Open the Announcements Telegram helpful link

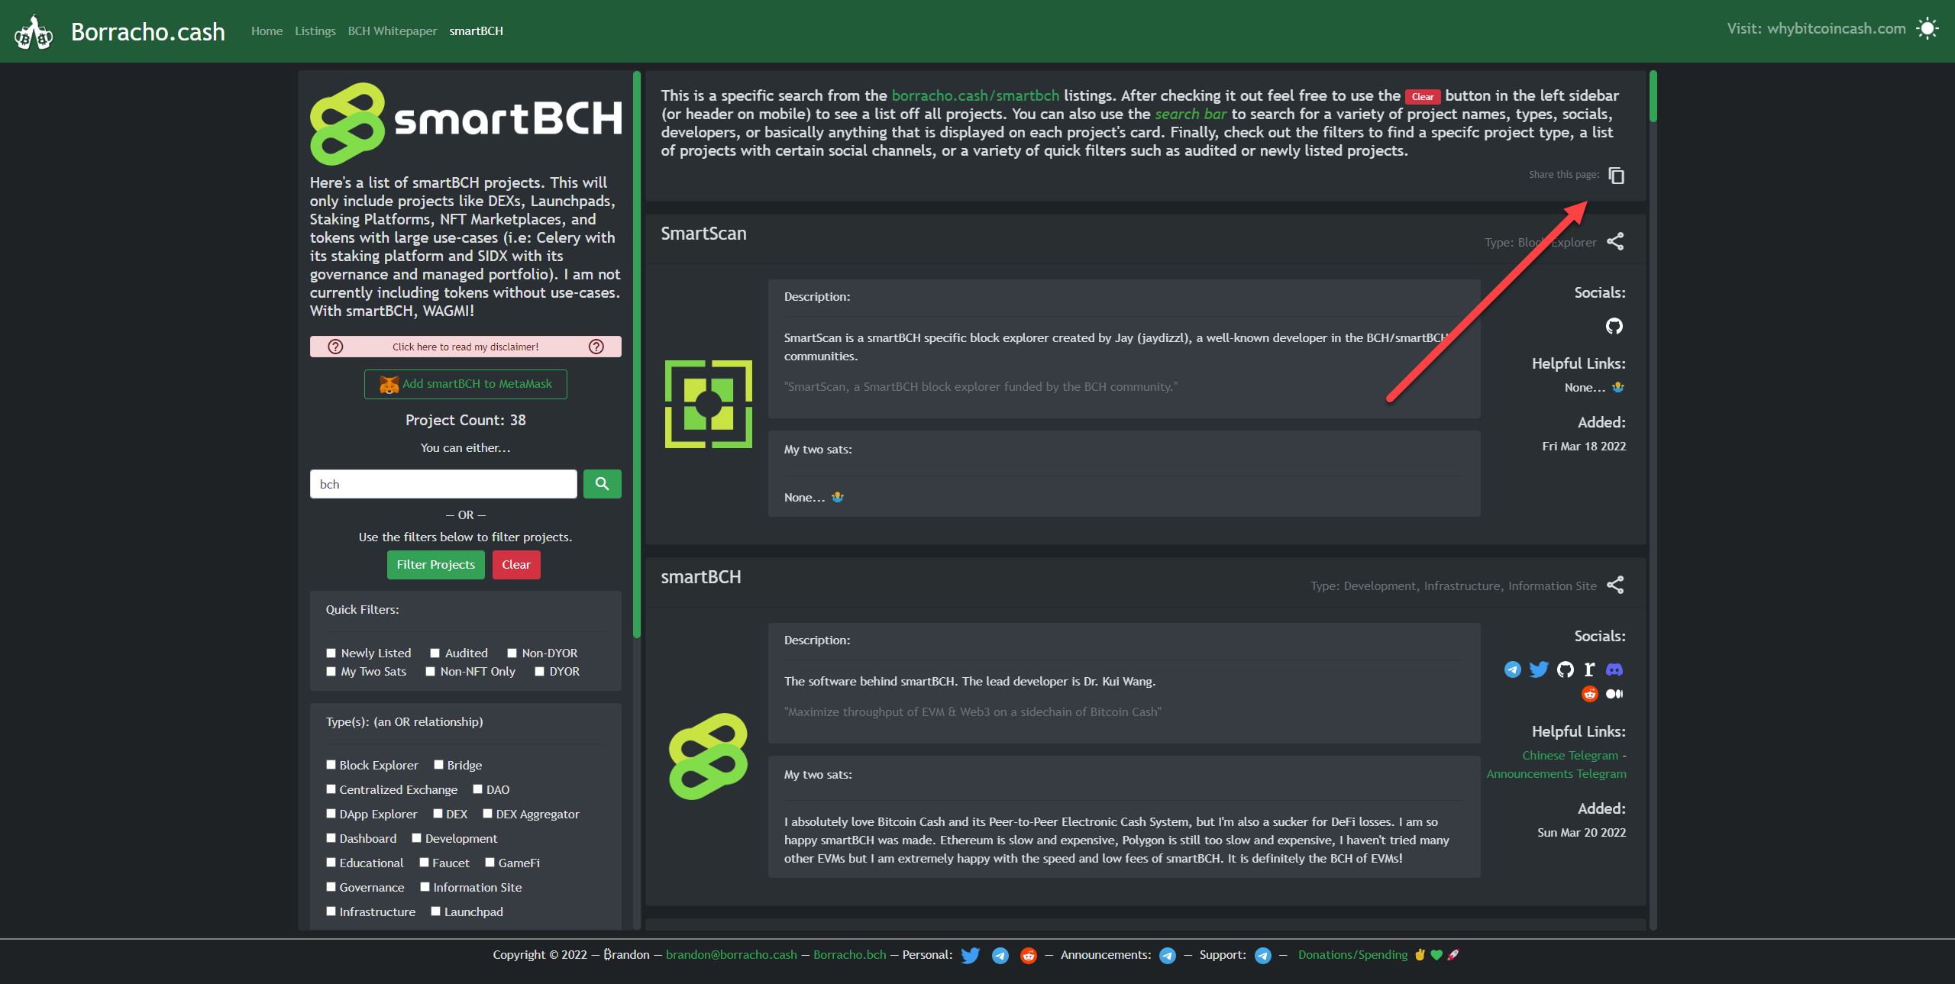(1556, 774)
